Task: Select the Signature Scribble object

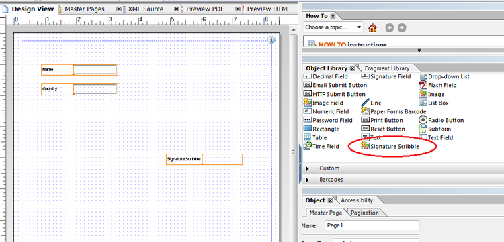Action: click(390, 147)
